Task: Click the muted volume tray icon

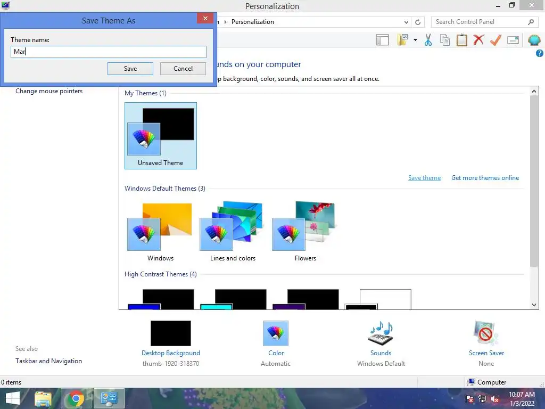Action: coord(495,399)
